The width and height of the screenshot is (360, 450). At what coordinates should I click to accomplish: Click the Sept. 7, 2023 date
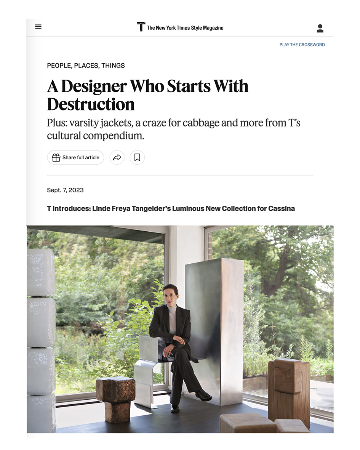click(x=66, y=190)
